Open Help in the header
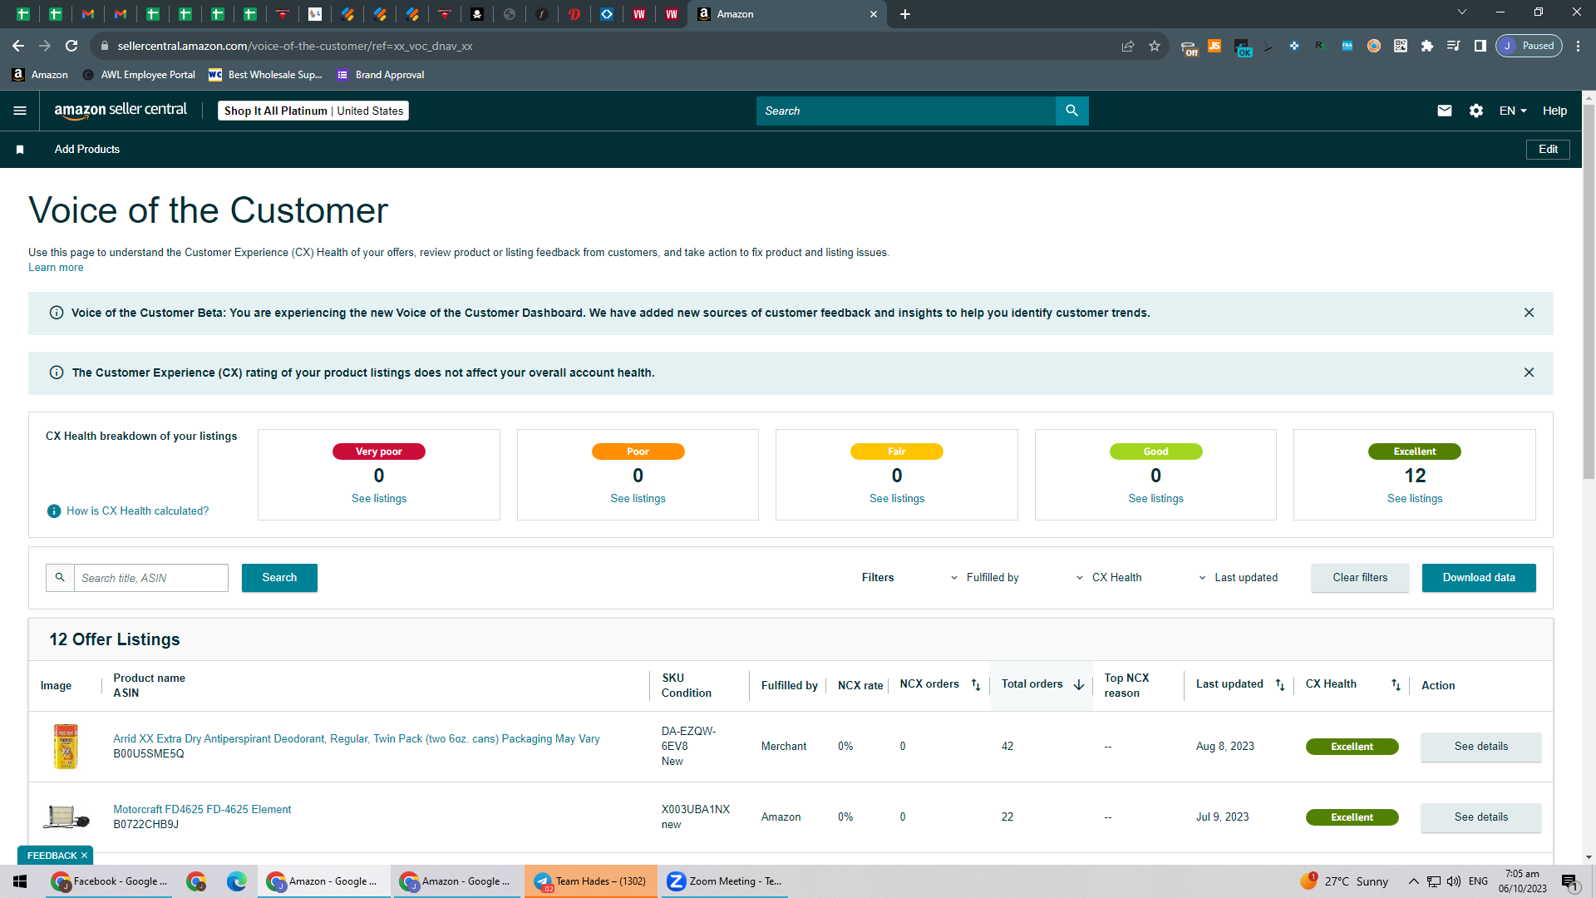This screenshot has height=898, width=1596. point(1554,111)
